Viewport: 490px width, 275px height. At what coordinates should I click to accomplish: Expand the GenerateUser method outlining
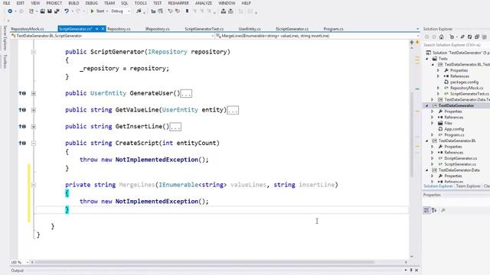34,93
